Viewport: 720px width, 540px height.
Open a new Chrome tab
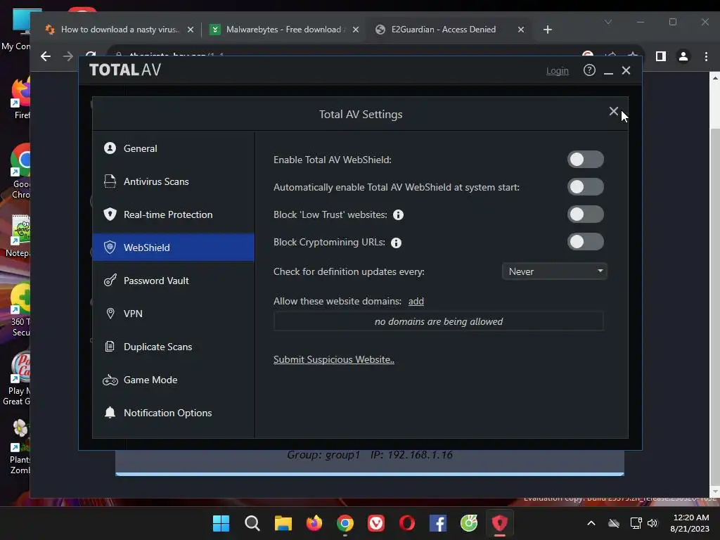(x=547, y=30)
